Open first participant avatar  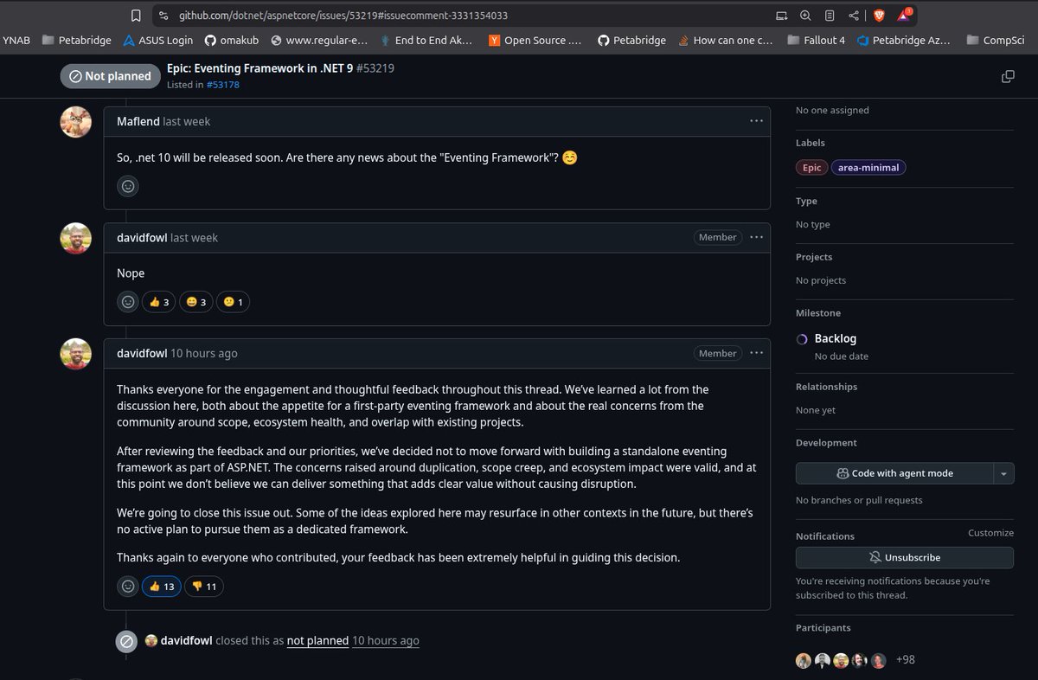coord(804,660)
